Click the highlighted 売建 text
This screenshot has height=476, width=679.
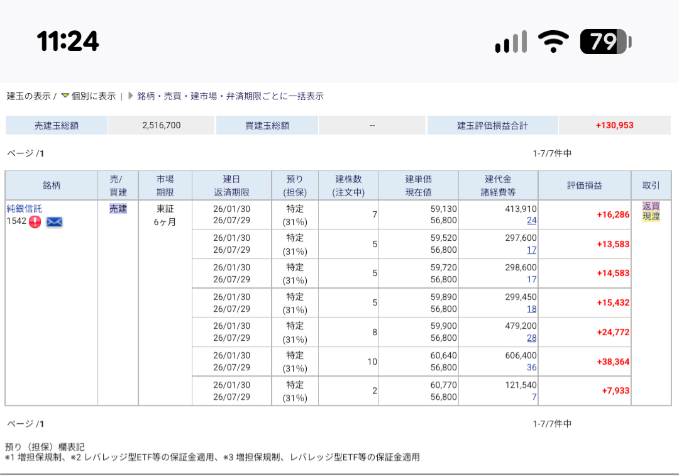tap(118, 209)
